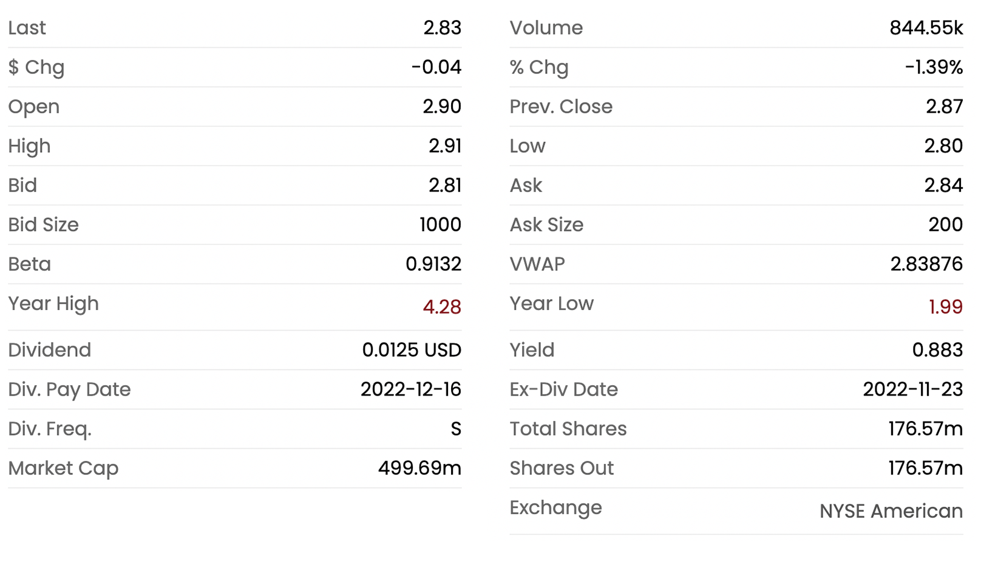This screenshot has height=569, width=981.
Task: Select the Ex-Div Date 2022-11-23
Action: point(913,389)
